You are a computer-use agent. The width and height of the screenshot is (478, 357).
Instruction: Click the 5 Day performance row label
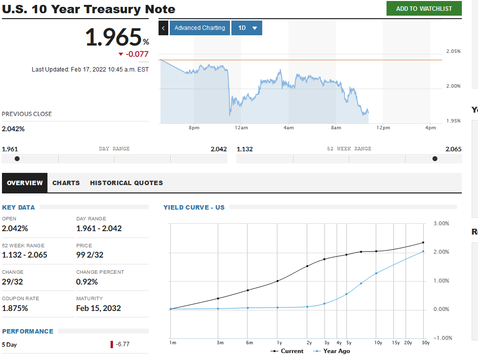(9, 345)
